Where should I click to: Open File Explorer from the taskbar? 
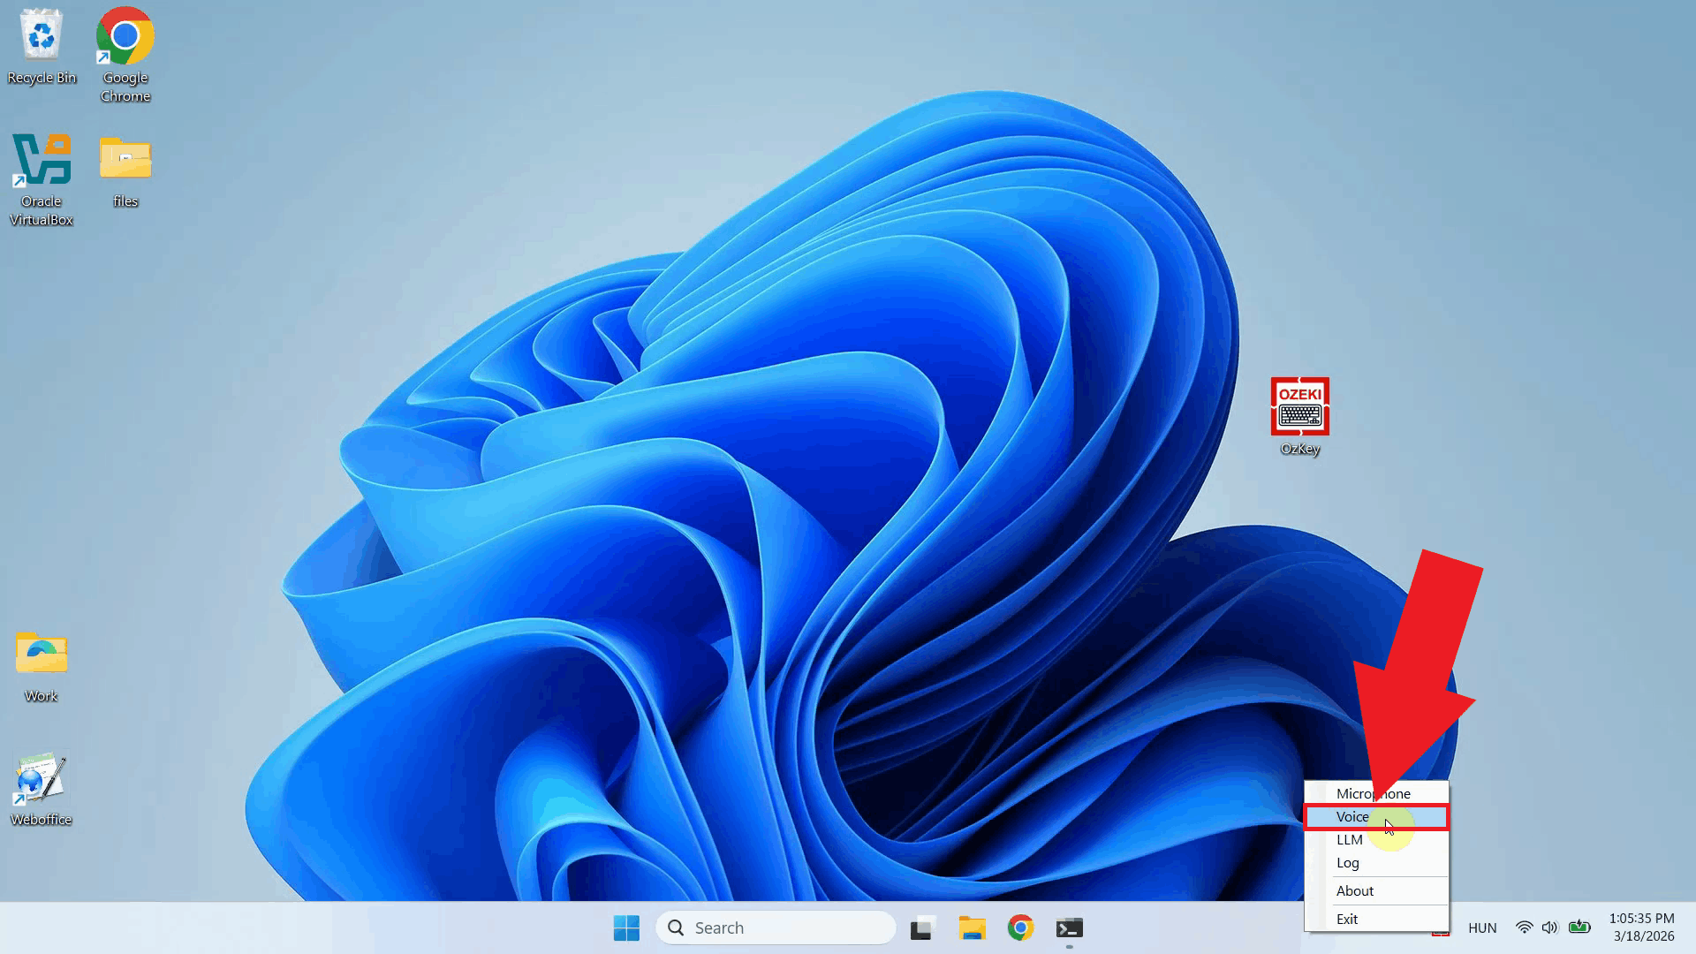pyautogui.click(x=972, y=928)
